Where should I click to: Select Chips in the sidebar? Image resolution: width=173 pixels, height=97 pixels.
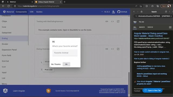coord(14,21)
